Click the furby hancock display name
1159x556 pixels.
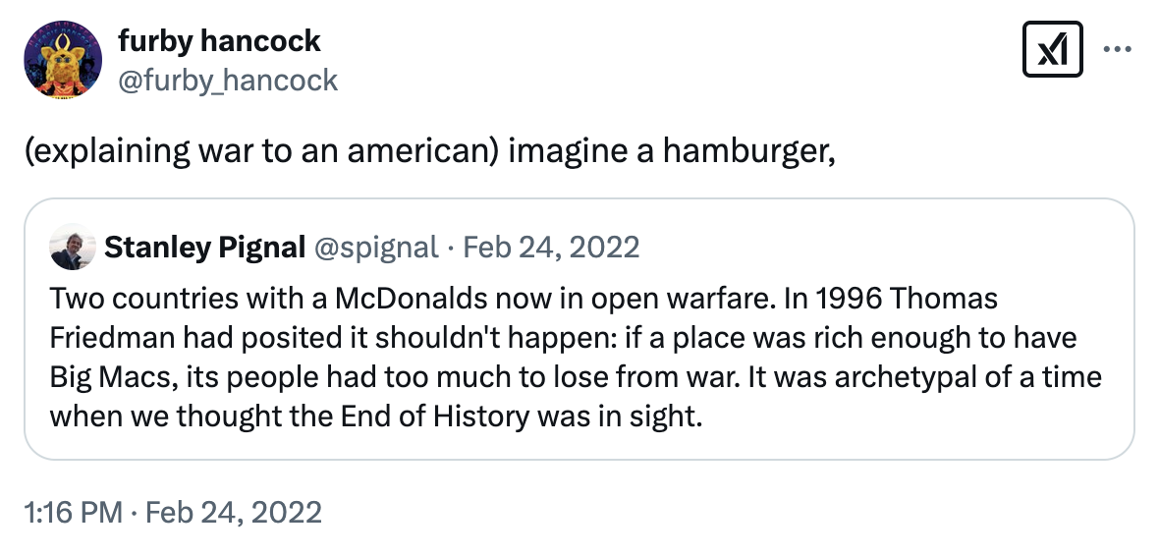(x=219, y=41)
